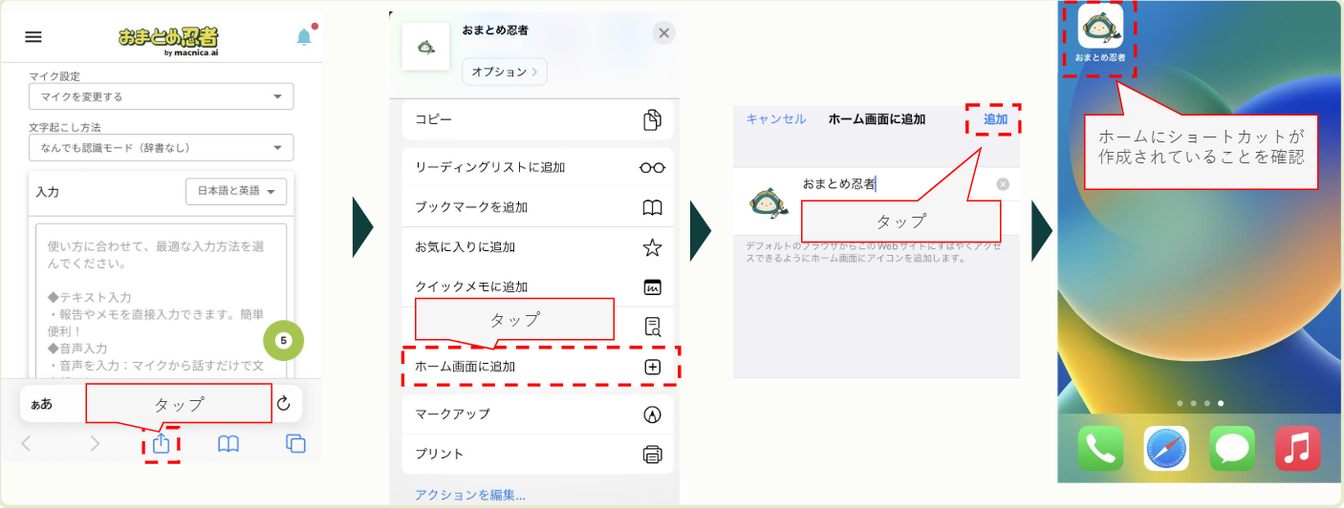Open なんでも認識モード dropdown
The height and width of the screenshot is (508, 1344).
[161, 147]
